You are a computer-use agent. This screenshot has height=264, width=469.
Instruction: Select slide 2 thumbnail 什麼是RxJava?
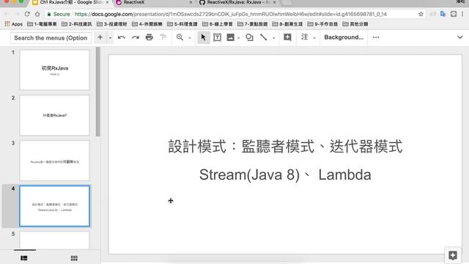pyautogui.click(x=54, y=115)
